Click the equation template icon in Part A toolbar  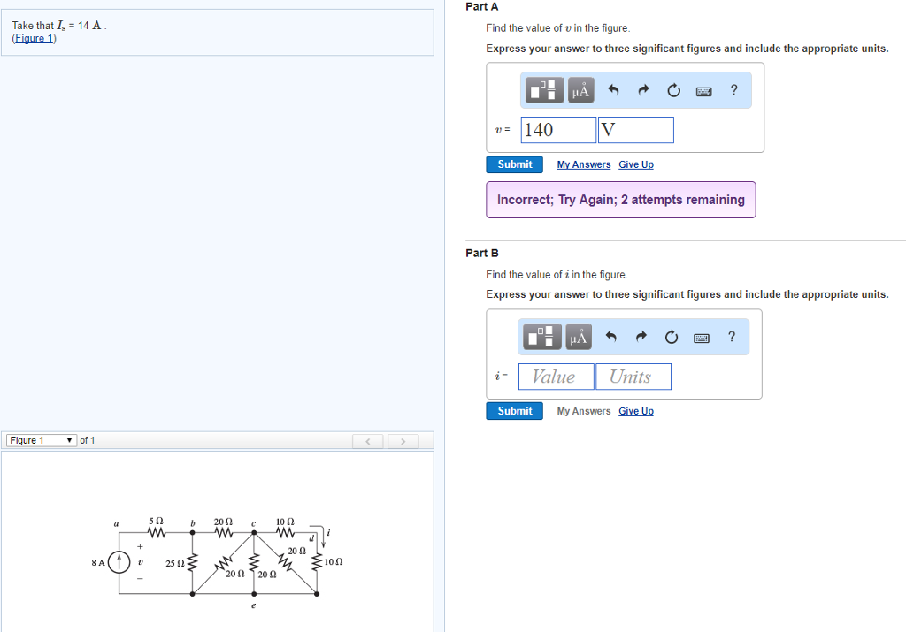pos(543,89)
